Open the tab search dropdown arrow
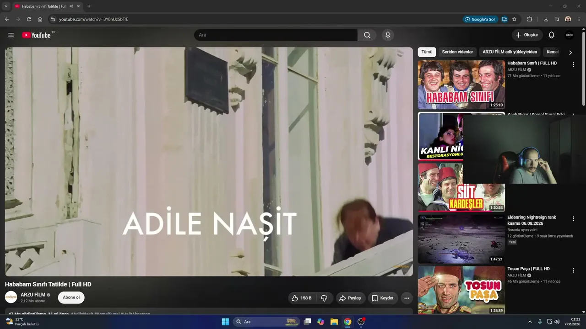Viewport: 586px width, 329px height. pyautogui.click(x=5, y=6)
